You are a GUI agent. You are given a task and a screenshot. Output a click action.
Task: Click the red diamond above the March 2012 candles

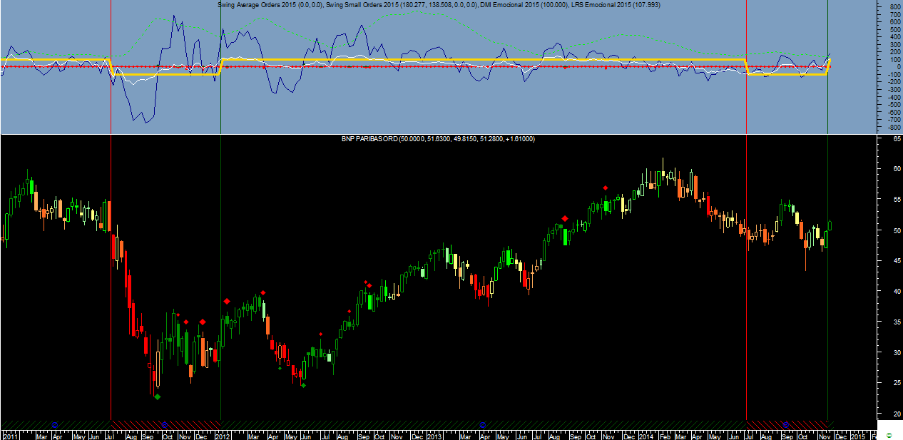tap(263, 292)
